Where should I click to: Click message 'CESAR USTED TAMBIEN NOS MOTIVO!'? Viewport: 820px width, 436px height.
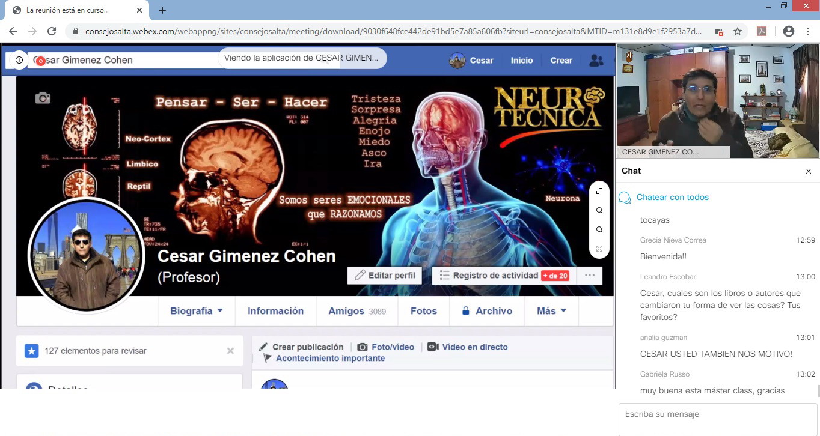pos(716,354)
